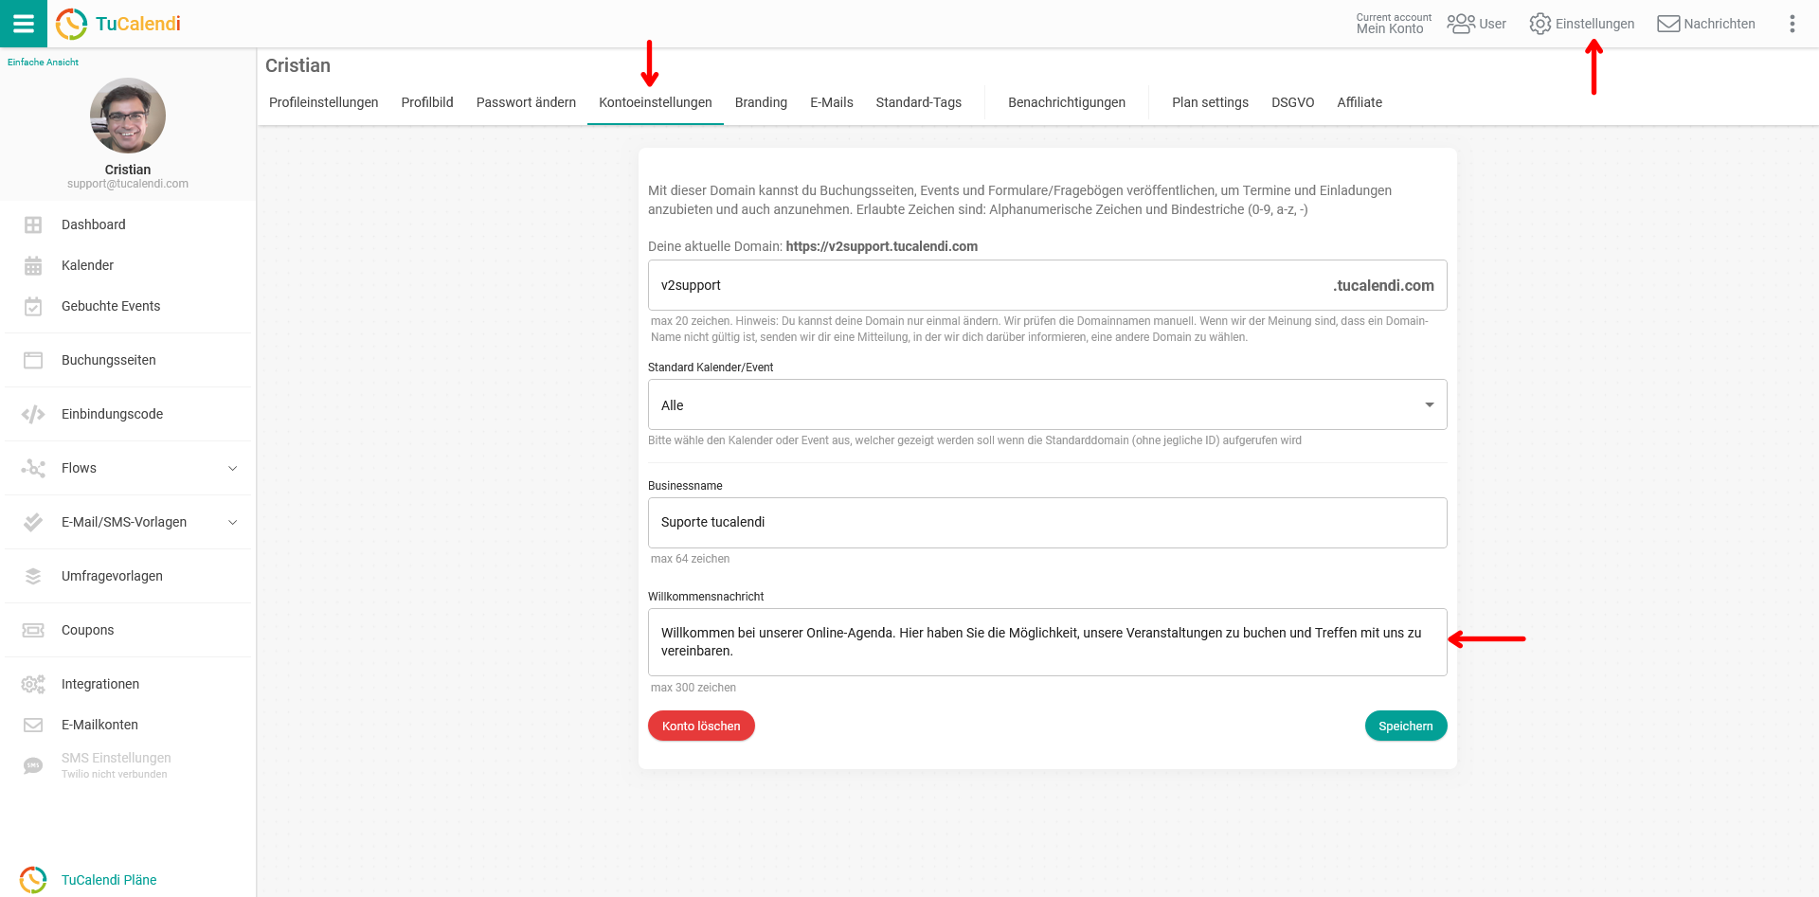Image resolution: width=1819 pixels, height=897 pixels.
Task: Expand the E-Mail/SMS-Vorlagen chevron
Action: click(x=233, y=522)
